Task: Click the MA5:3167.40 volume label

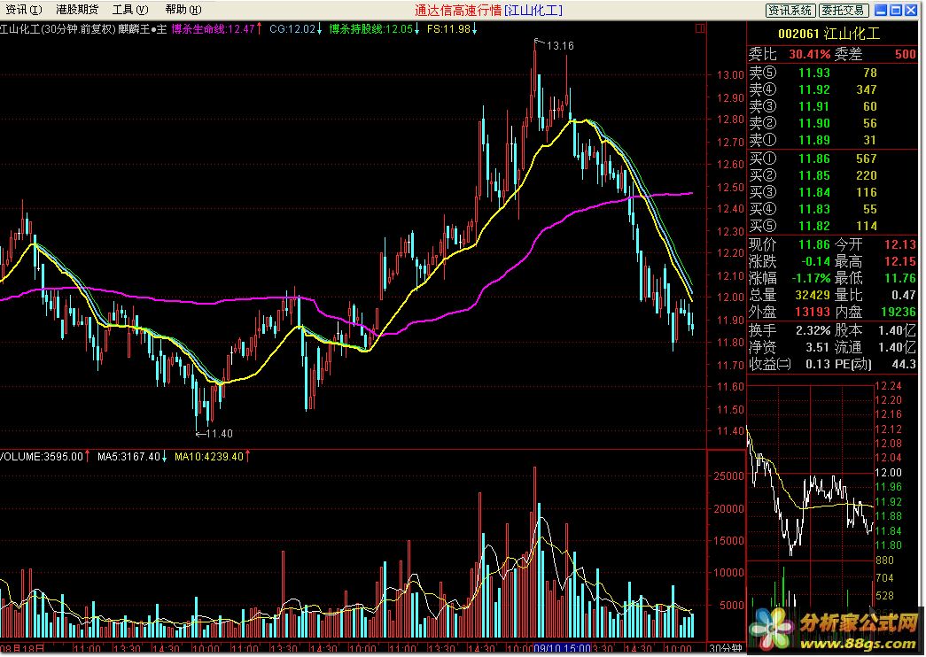Action: [x=132, y=456]
